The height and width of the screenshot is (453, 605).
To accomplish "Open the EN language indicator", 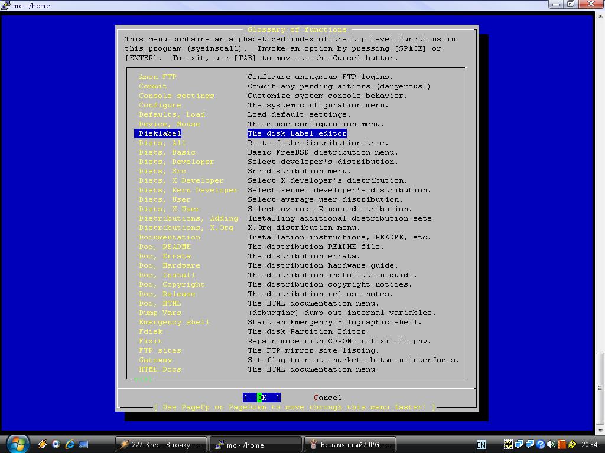I will [x=482, y=444].
